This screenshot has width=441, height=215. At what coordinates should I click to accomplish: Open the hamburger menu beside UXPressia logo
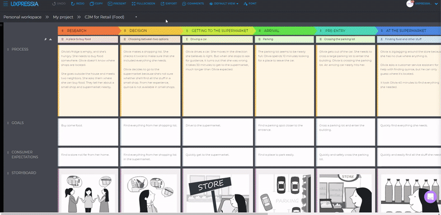[6, 4]
